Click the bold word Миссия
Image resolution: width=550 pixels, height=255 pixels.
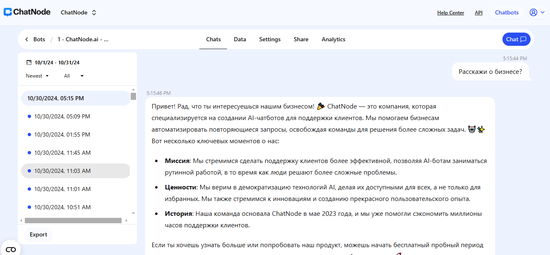(177, 161)
